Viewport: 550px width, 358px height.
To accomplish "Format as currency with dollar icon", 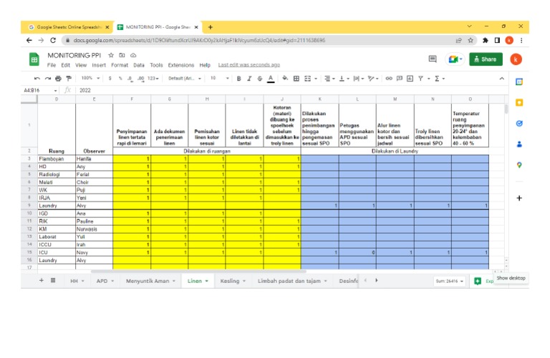I will click(x=110, y=79).
